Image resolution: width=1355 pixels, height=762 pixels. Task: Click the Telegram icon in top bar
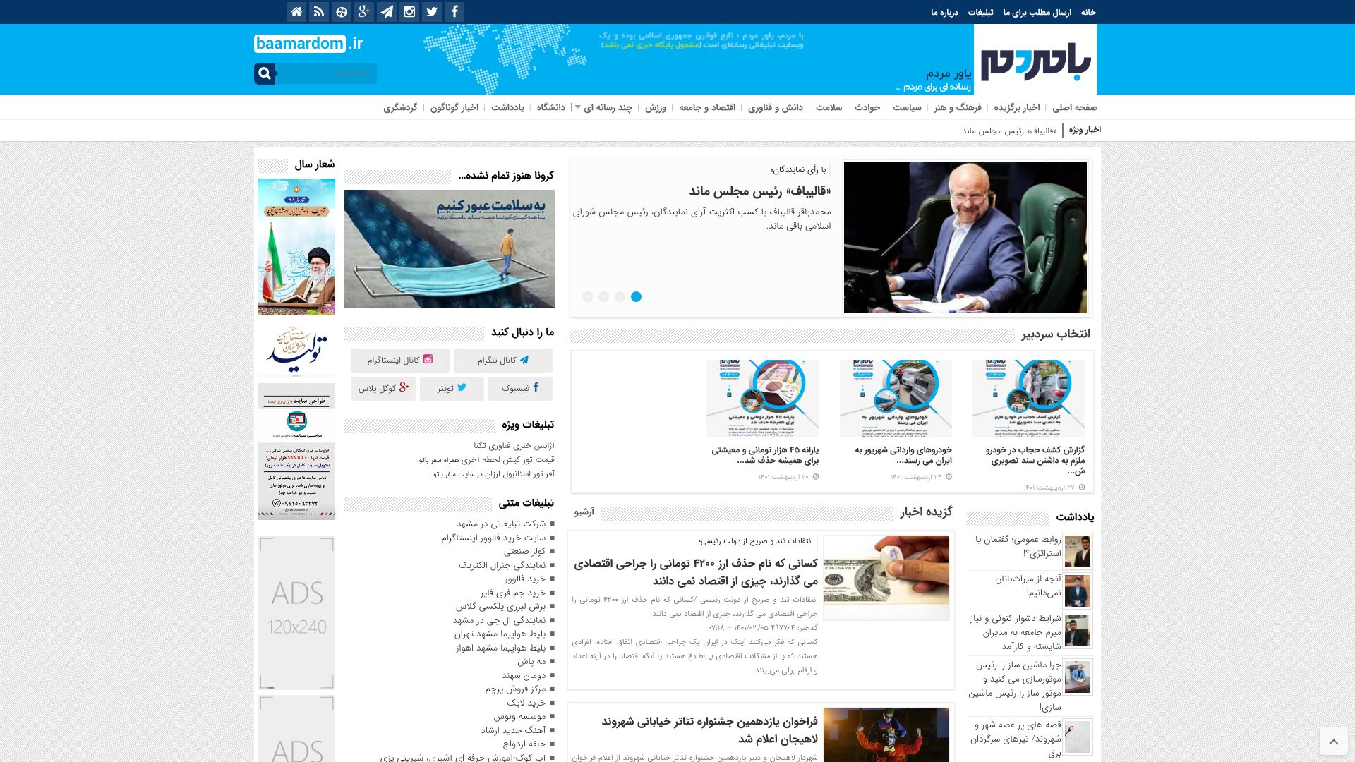click(x=387, y=11)
